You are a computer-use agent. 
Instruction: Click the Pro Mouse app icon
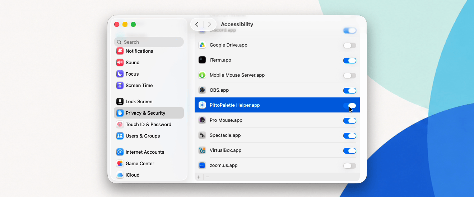(202, 120)
